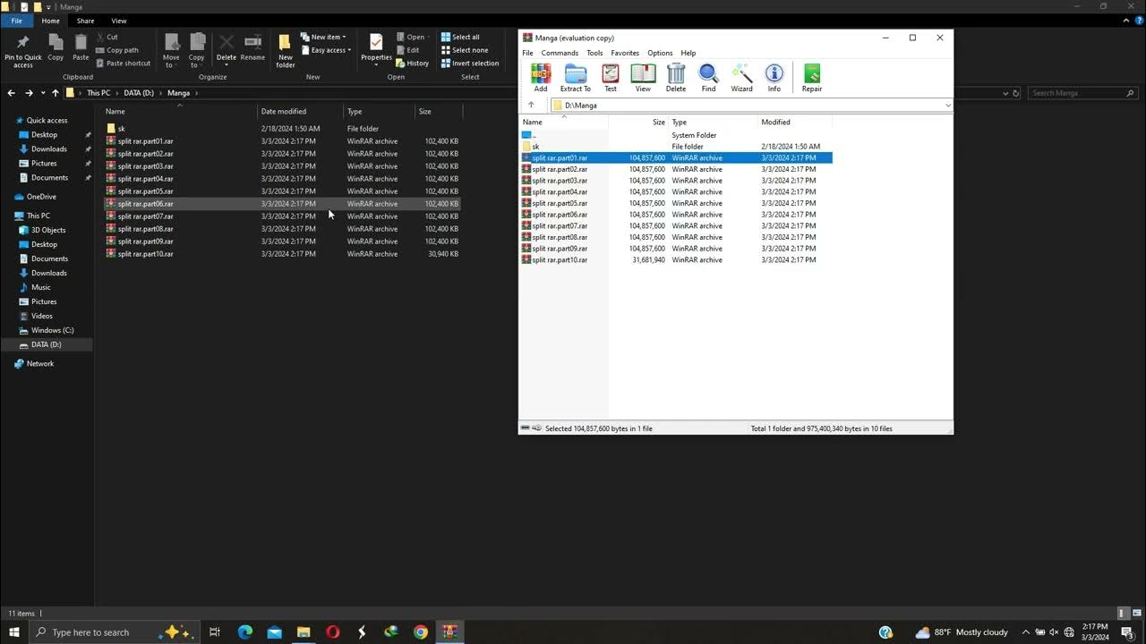The image size is (1146, 644).
Task: Run the Test tool in WinRAR
Action: coord(610,78)
